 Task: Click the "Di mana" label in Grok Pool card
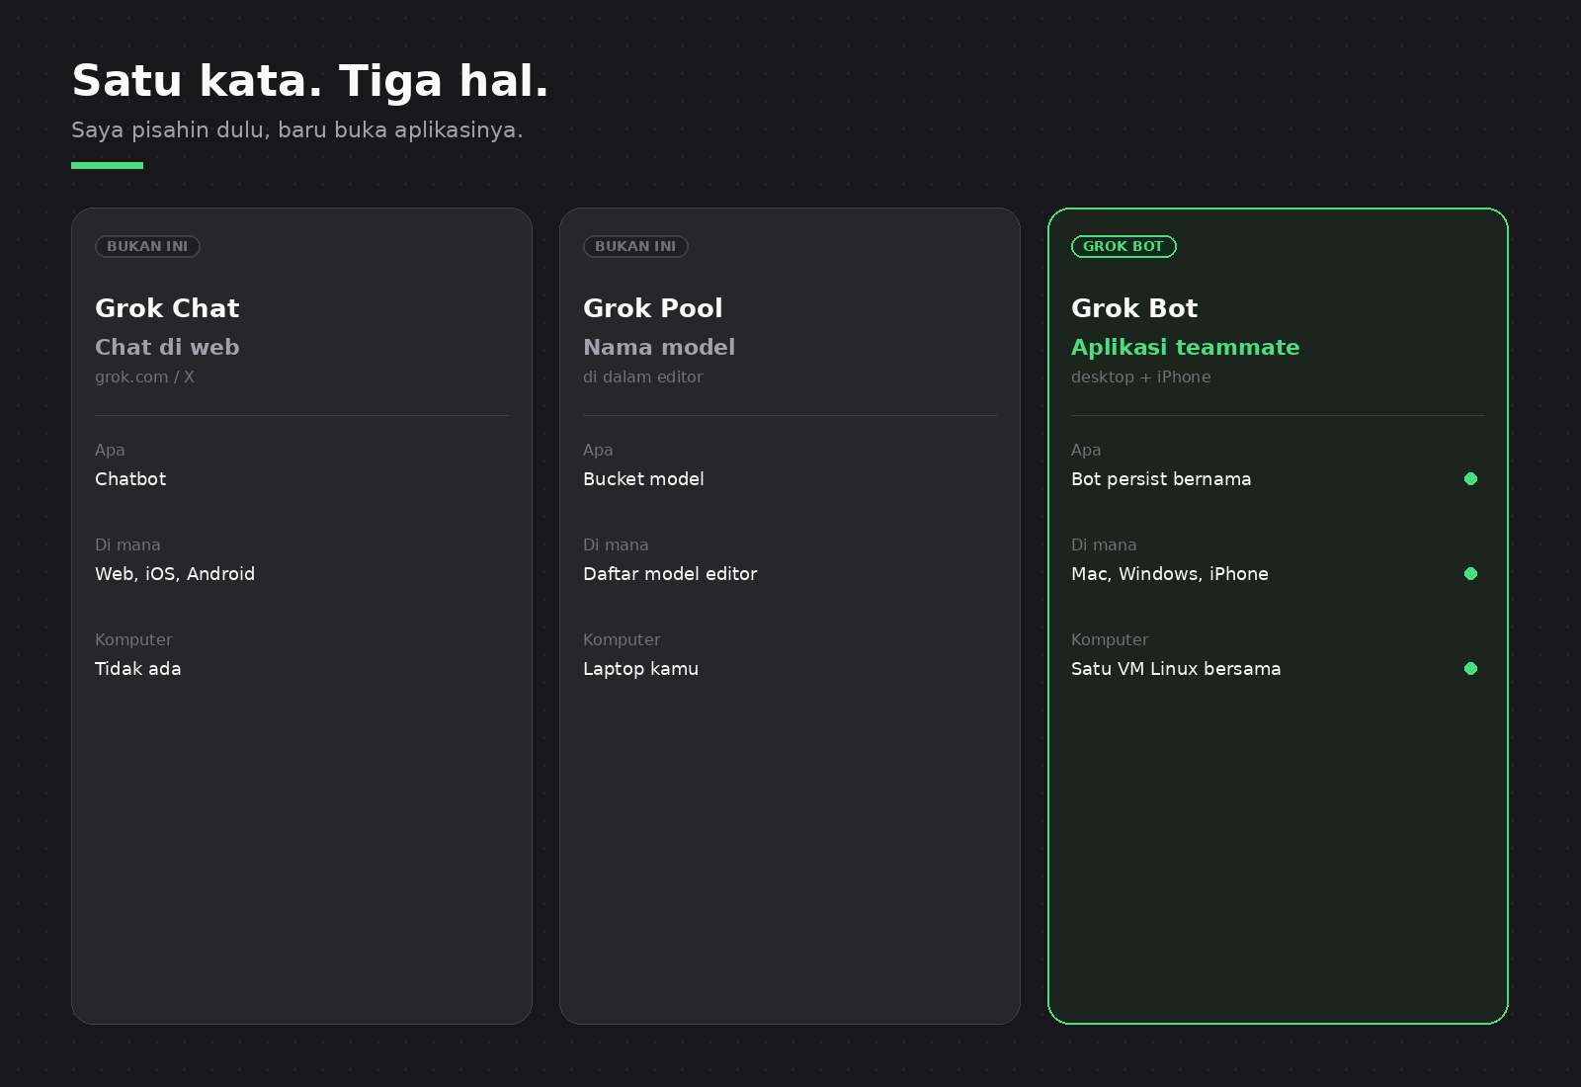[x=616, y=544]
